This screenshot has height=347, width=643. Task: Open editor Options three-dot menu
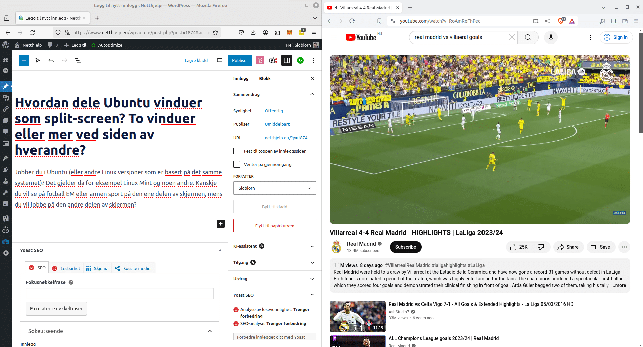click(x=314, y=60)
